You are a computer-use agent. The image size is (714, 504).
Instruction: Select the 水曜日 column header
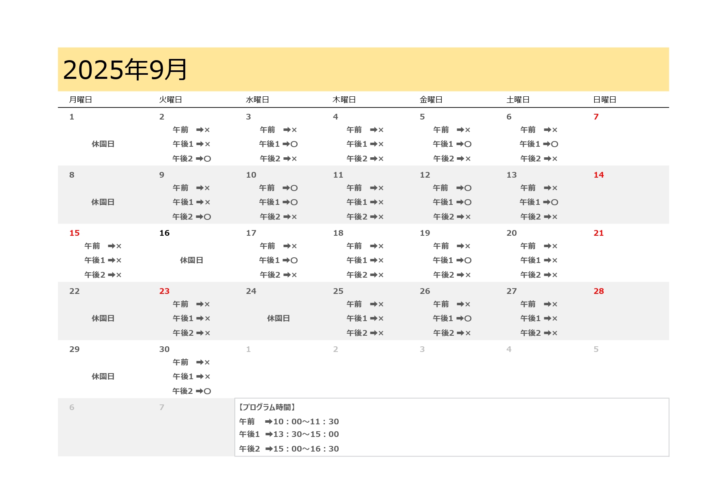(x=257, y=100)
